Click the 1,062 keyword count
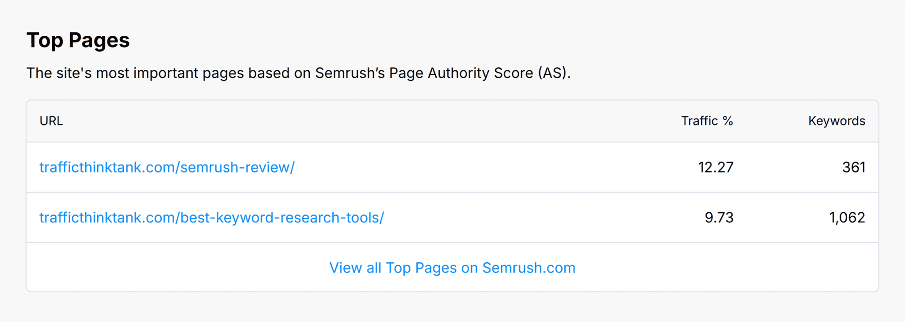The width and height of the screenshot is (905, 322). click(x=848, y=217)
